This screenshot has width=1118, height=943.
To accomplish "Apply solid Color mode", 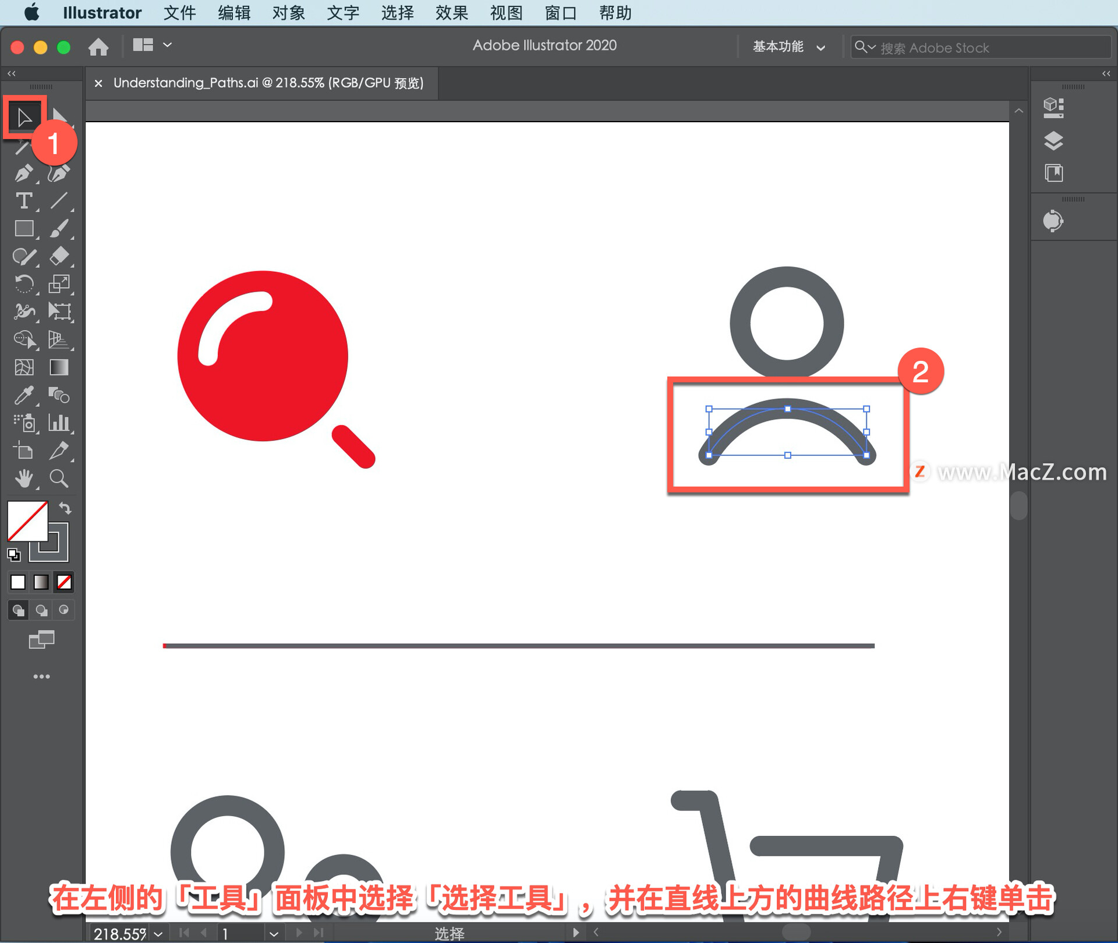I will point(18,582).
